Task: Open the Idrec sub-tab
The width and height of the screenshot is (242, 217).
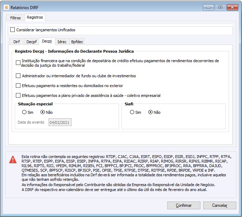Action: pos(62,42)
